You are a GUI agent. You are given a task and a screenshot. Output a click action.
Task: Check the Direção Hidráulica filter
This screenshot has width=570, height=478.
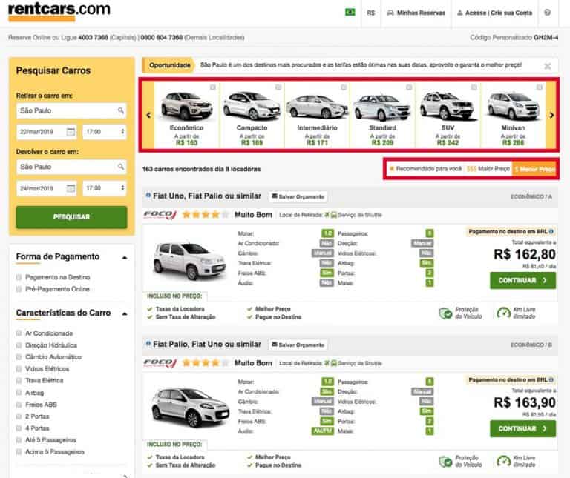point(19,345)
